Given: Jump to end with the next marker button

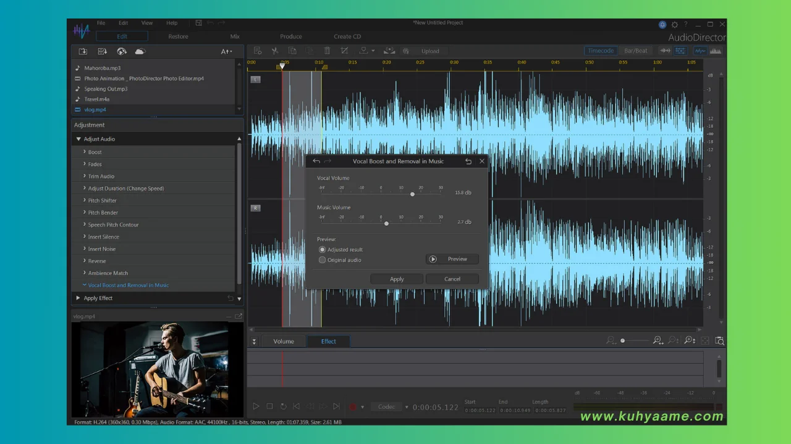Looking at the screenshot, I should (336, 406).
